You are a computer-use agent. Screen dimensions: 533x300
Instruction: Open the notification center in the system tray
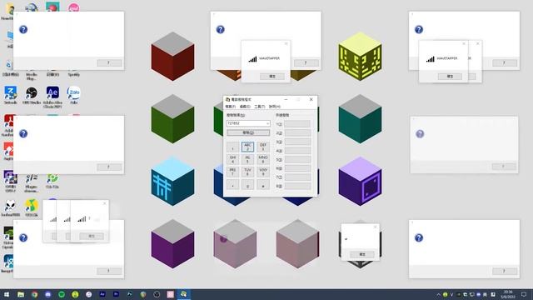[524, 294]
